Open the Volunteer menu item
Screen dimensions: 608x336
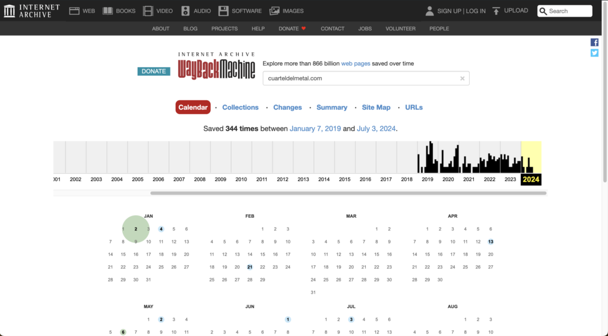pos(401,28)
